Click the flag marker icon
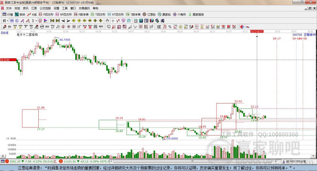The width and height of the screenshot is (317, 171). [46, 21]
